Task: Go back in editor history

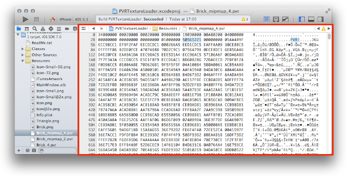Action: 93,29
